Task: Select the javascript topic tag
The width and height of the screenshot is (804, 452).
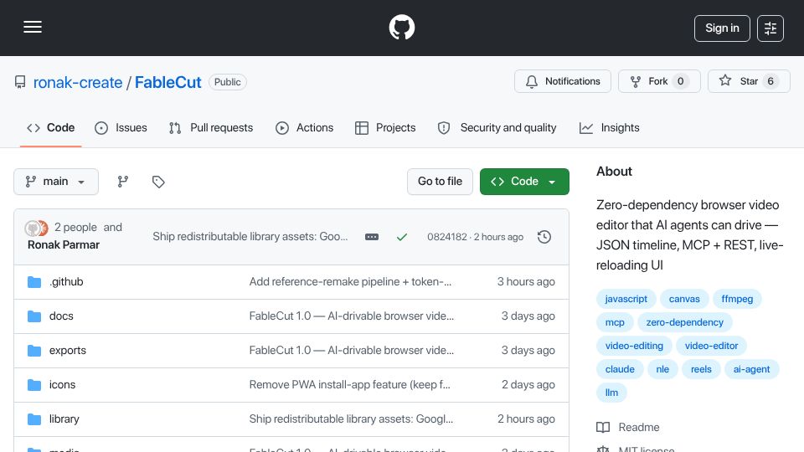Action: (626, 299)
